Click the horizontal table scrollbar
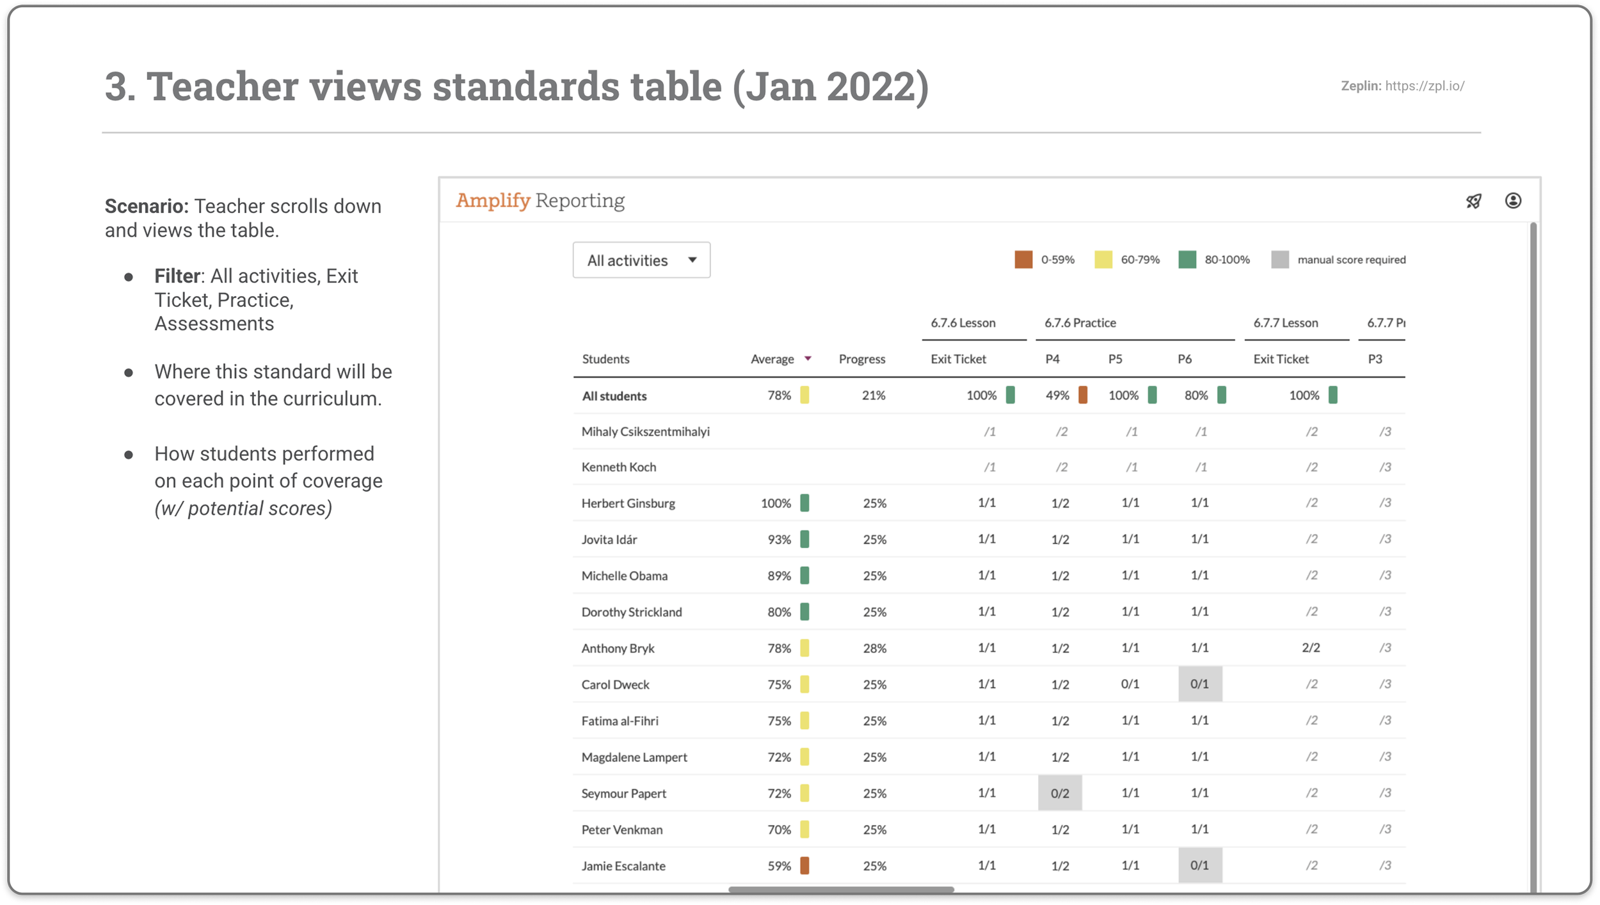The width and height of the screenshot is (1600, 905). click(x=841, y=889)
